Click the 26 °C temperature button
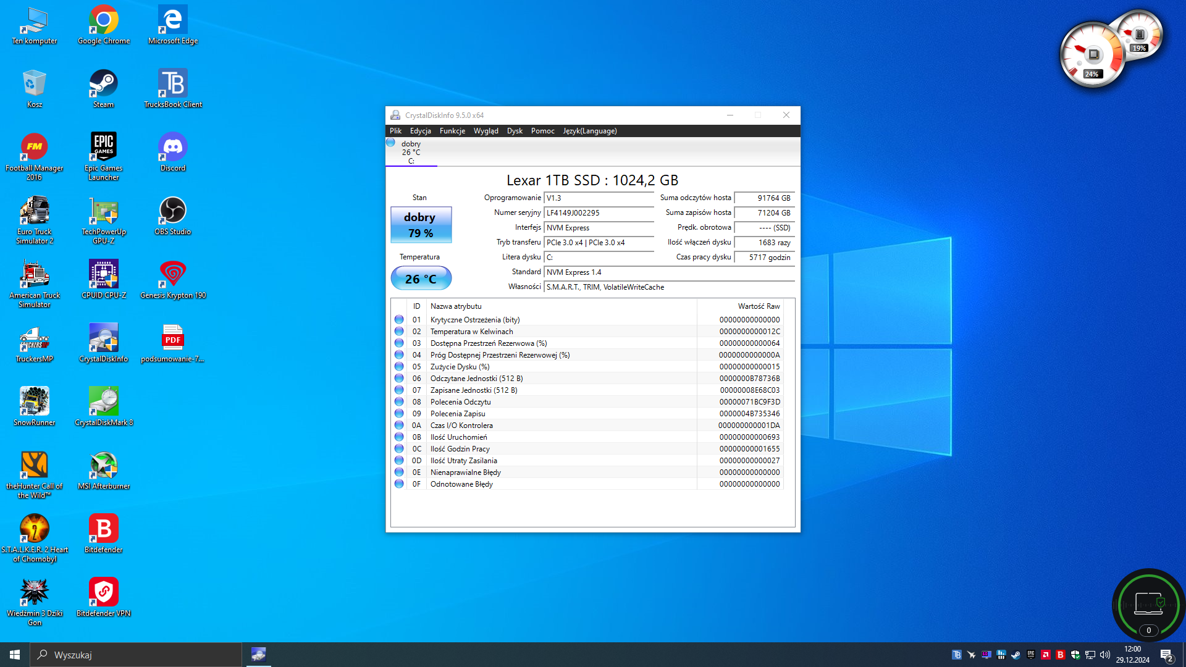1186x667 pixels. (421, 279)
